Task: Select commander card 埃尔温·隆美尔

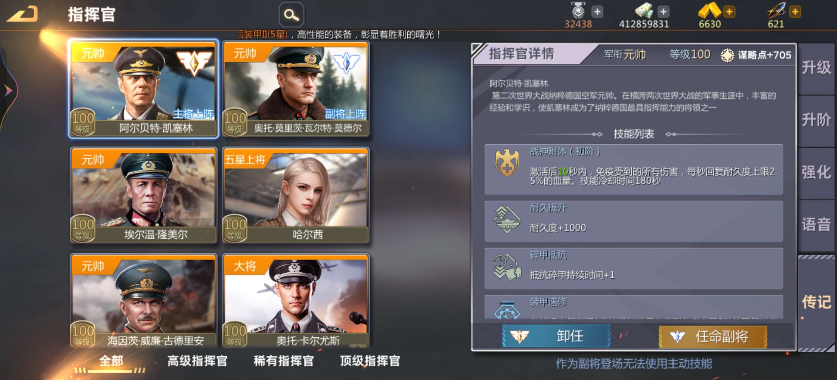Action: click(x=143, y=195)
